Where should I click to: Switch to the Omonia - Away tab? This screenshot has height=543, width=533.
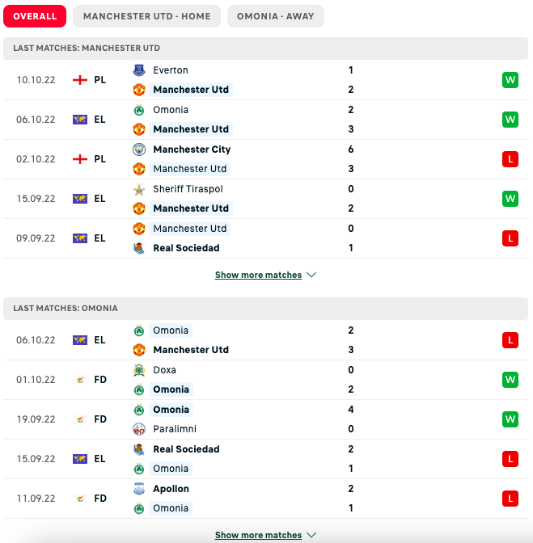click(x=275, y=16)
